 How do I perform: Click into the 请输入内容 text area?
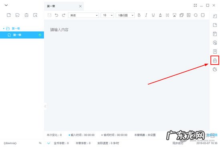tap(127, 75)
